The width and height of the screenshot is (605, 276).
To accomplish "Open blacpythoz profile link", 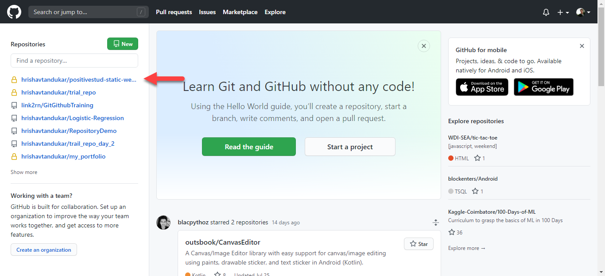I will point(193,222).
